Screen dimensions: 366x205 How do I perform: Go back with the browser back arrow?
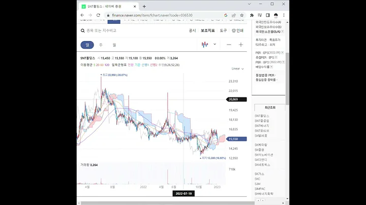tap(82, 15)
